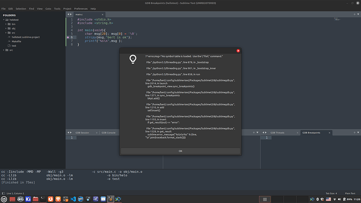The width and height of the screenshot is (361, 203).
Task: Close the GDB Threads tab
Action: coord(297,133)
